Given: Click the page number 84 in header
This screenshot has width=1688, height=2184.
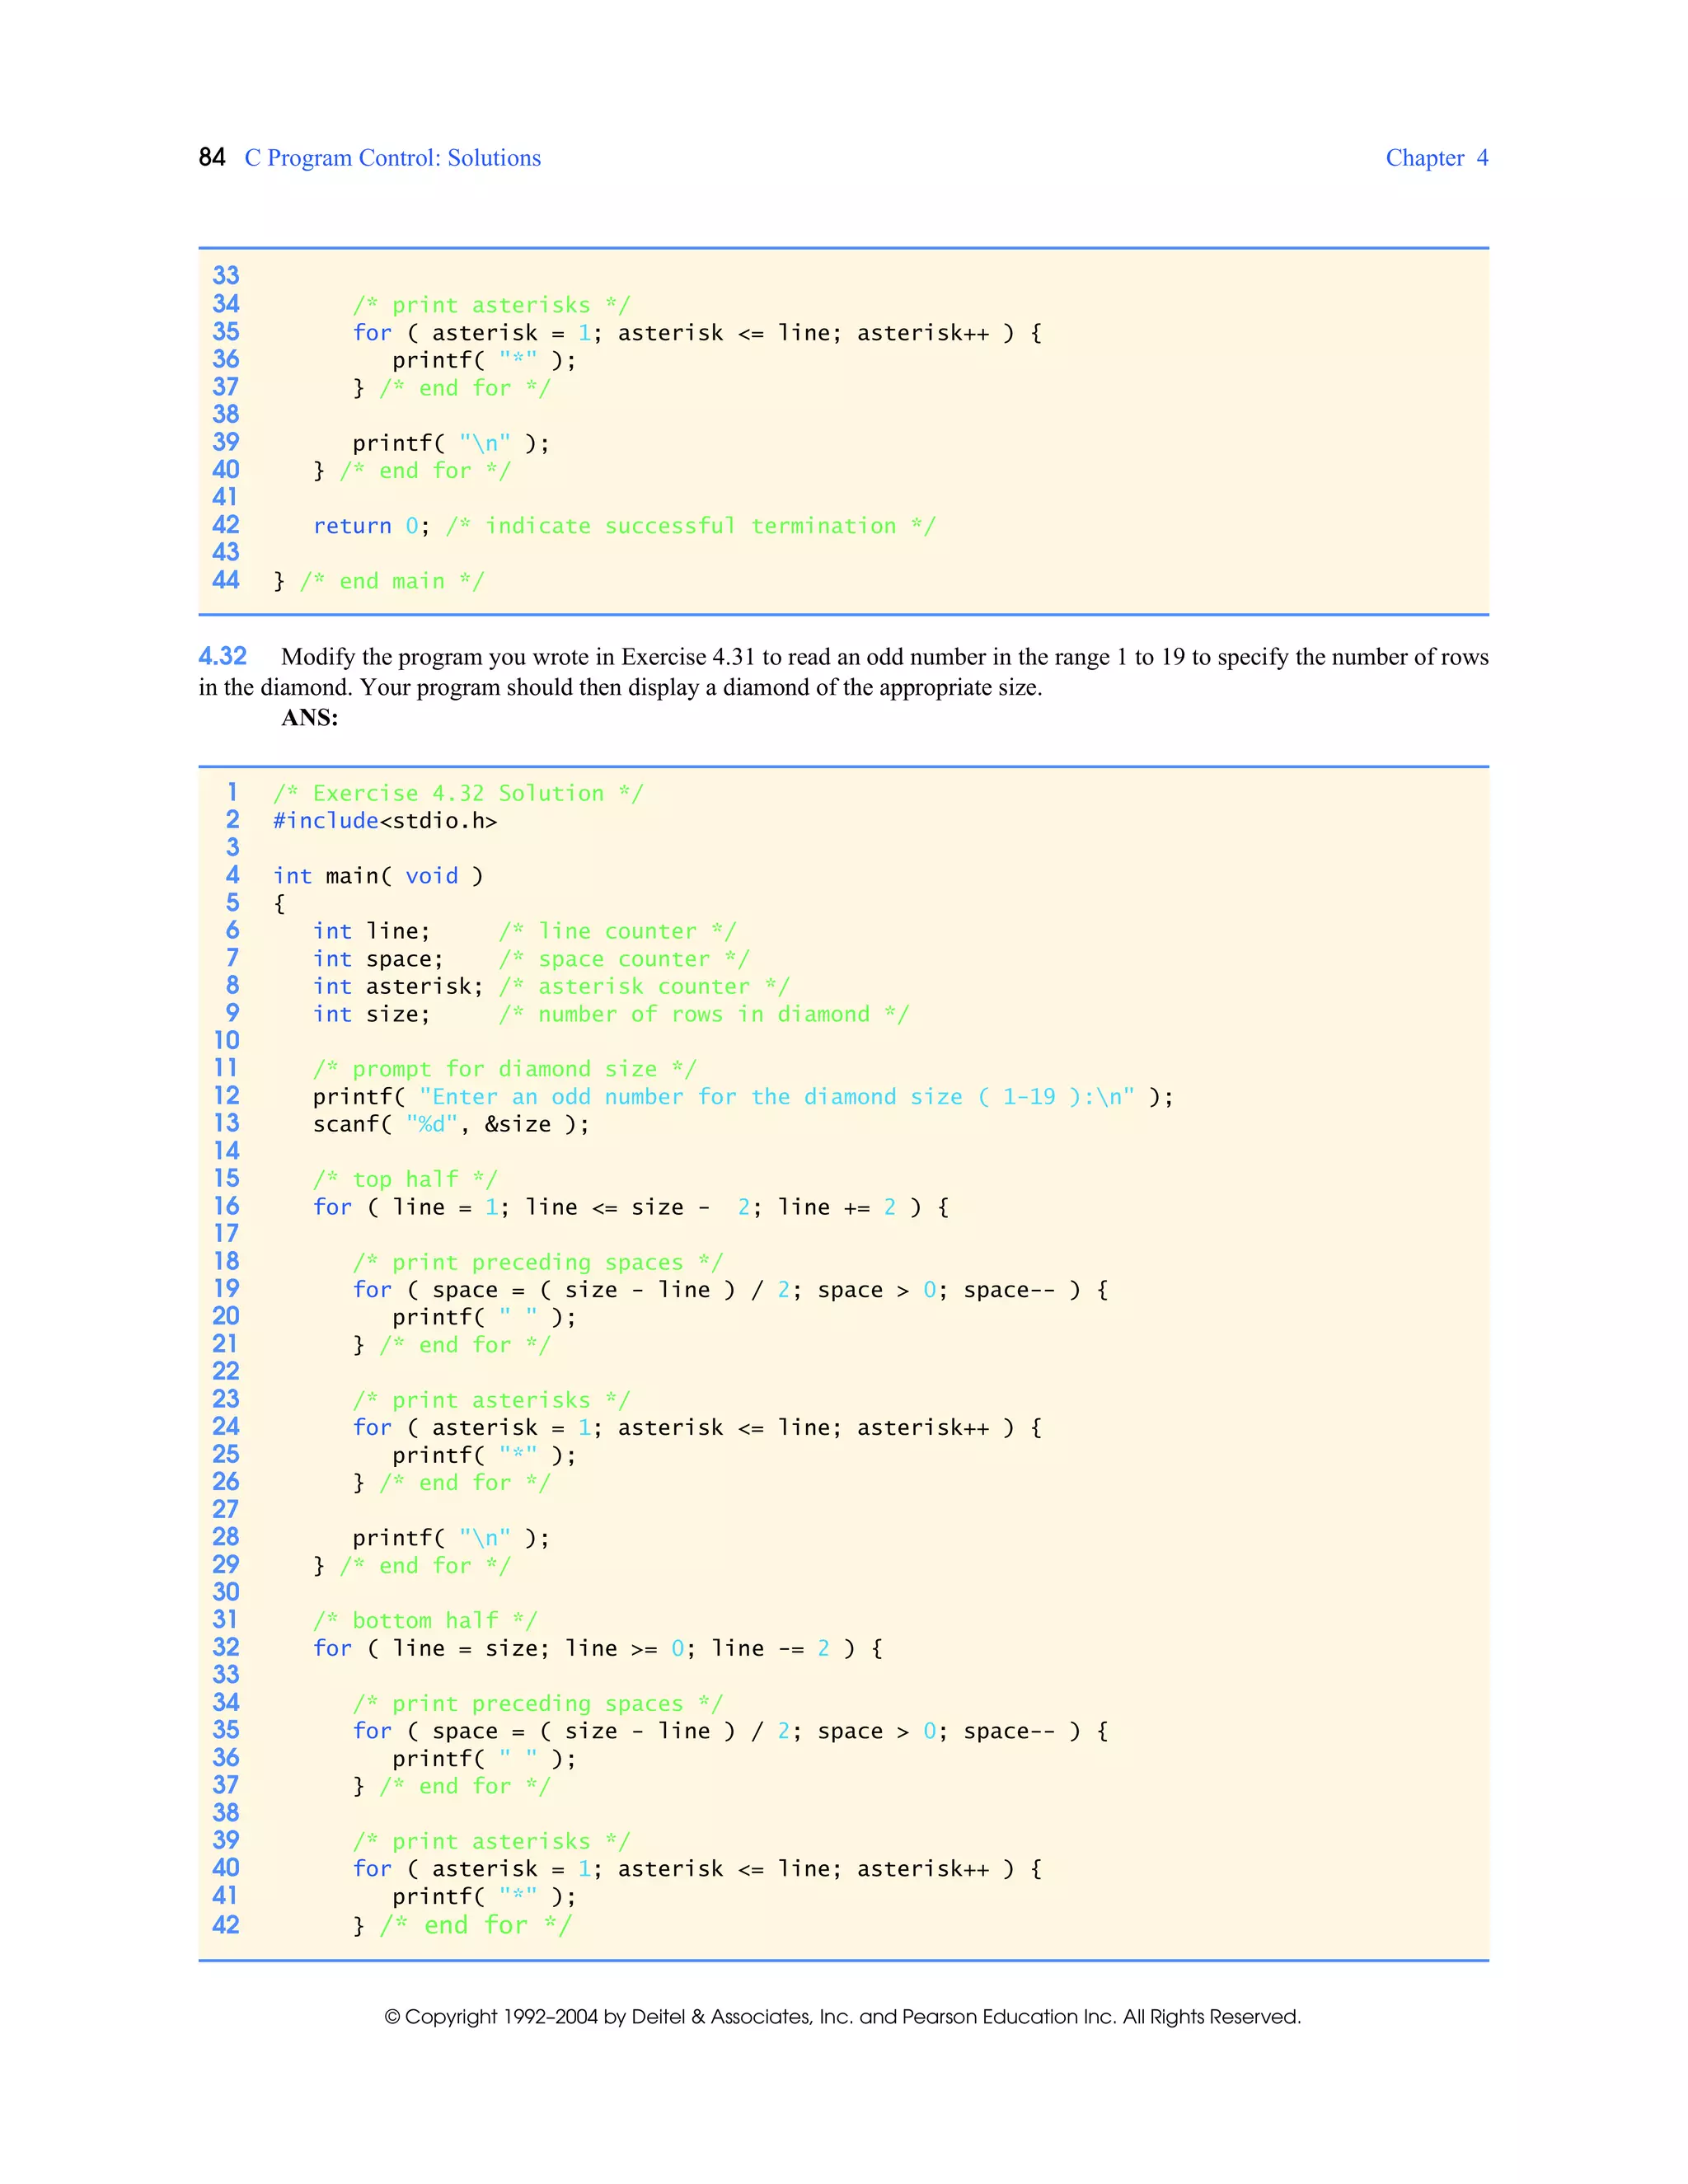Looking at the screenshot, I should (212, 158).
